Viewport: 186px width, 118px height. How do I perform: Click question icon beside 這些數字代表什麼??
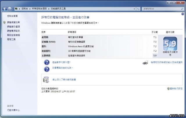[x=47, y=62]
